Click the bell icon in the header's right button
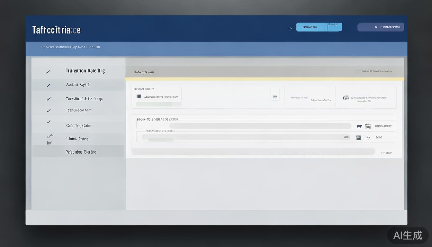The height and width of the screenshot is (247, 432). pyautogui.click(x=376, y=27)
